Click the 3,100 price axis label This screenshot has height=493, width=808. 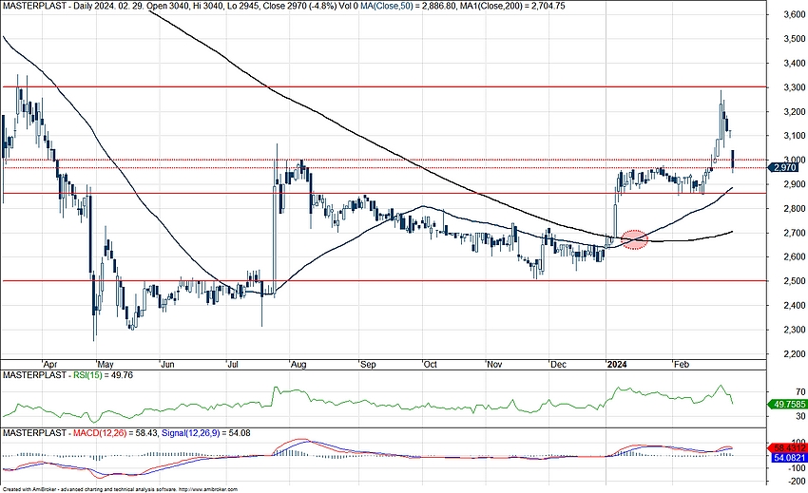coord(793,136)
